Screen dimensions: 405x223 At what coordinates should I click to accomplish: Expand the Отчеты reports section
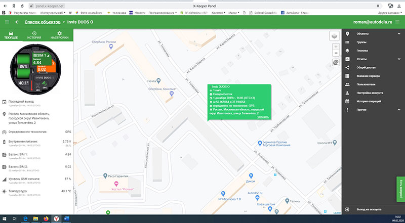click(399, 59)
